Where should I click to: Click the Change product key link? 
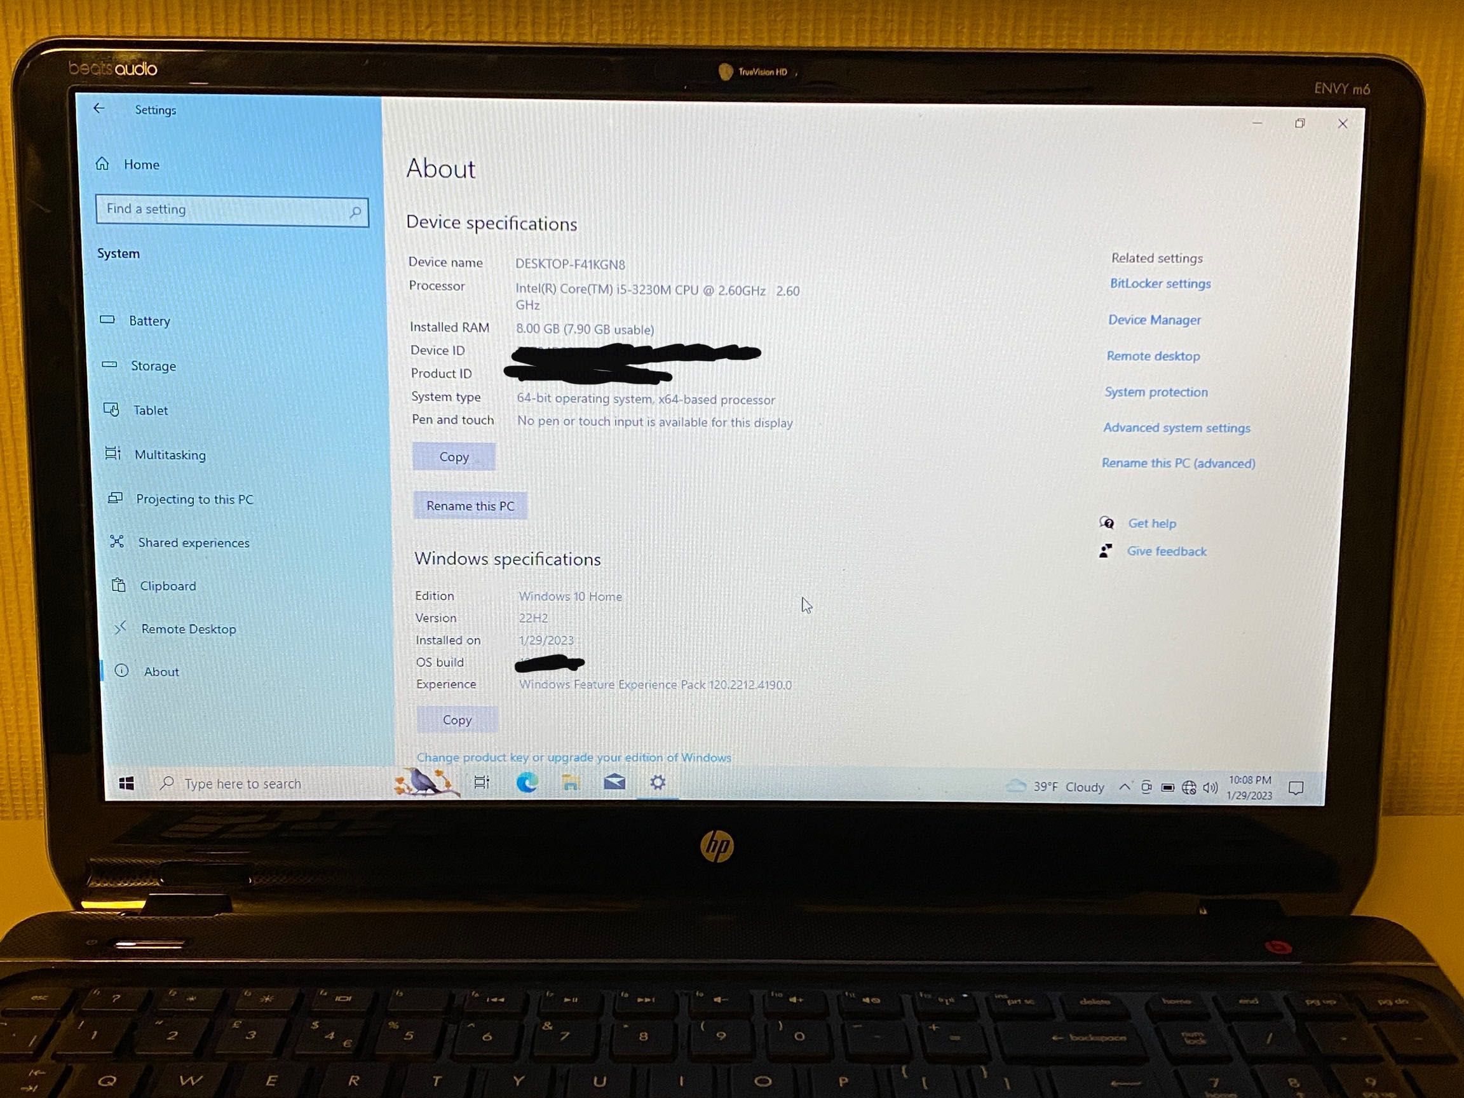[x=576, y=757]
